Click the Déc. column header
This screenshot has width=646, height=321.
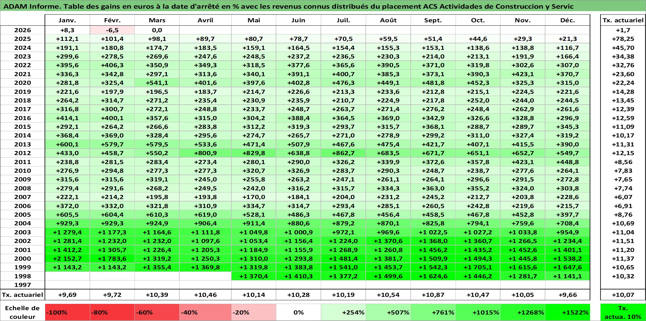(x=568, y=20)
